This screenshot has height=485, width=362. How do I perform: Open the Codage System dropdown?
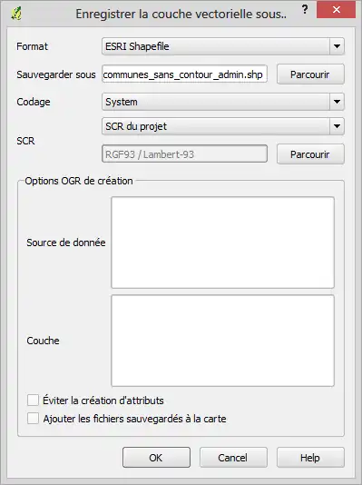(223, 102)
